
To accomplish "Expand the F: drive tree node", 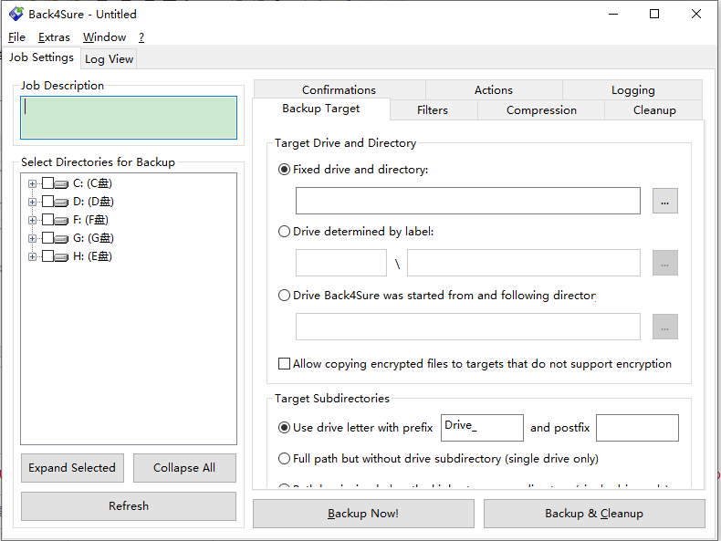I will coord(32,220).
